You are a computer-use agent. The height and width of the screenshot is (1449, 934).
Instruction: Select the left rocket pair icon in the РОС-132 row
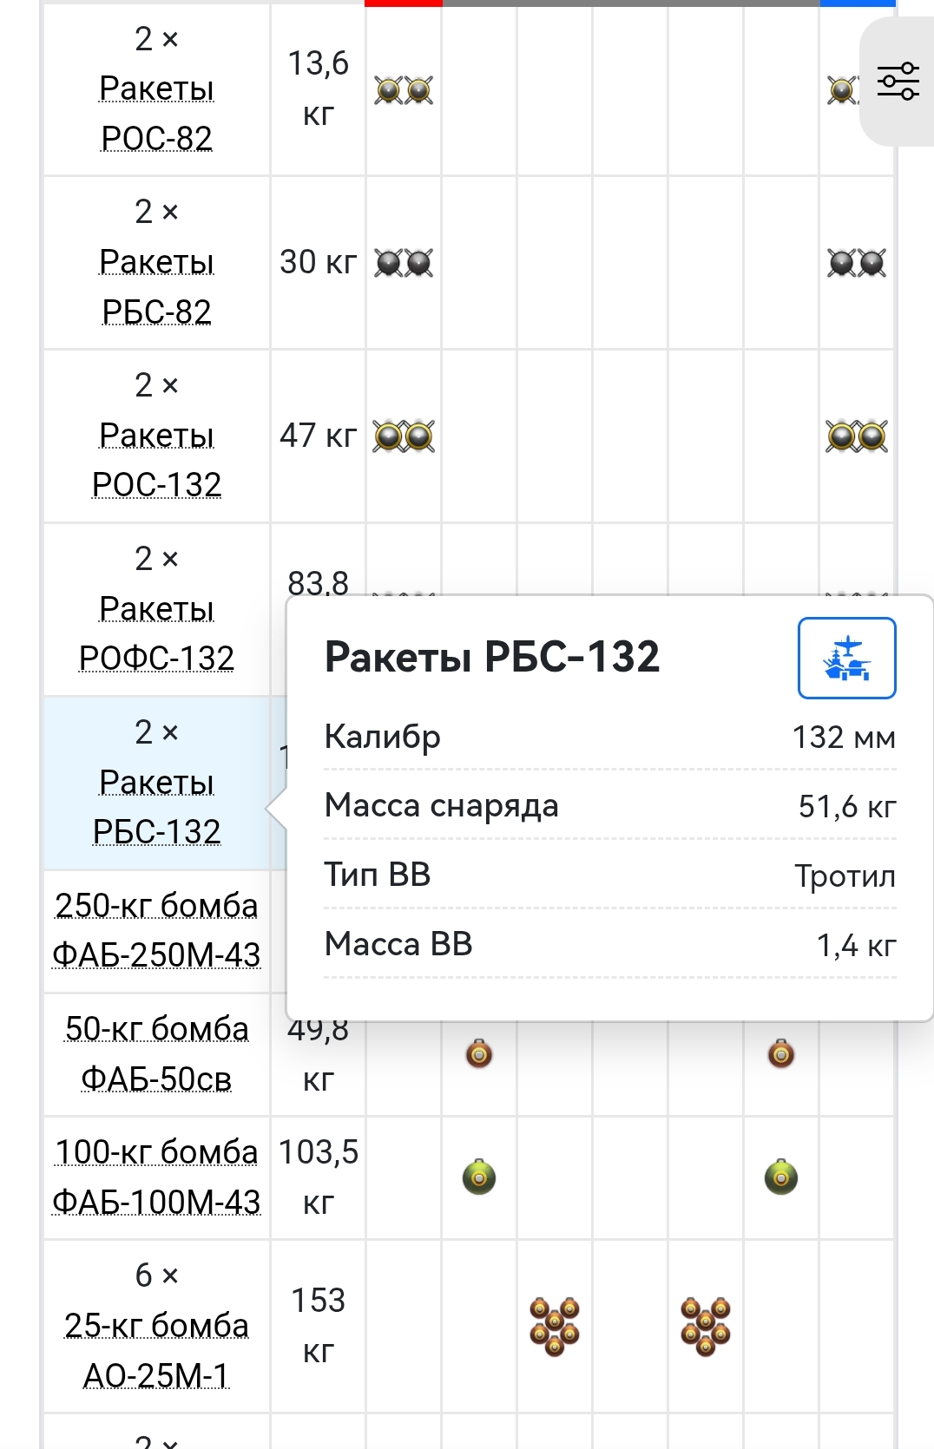click(x=404, y=436)
